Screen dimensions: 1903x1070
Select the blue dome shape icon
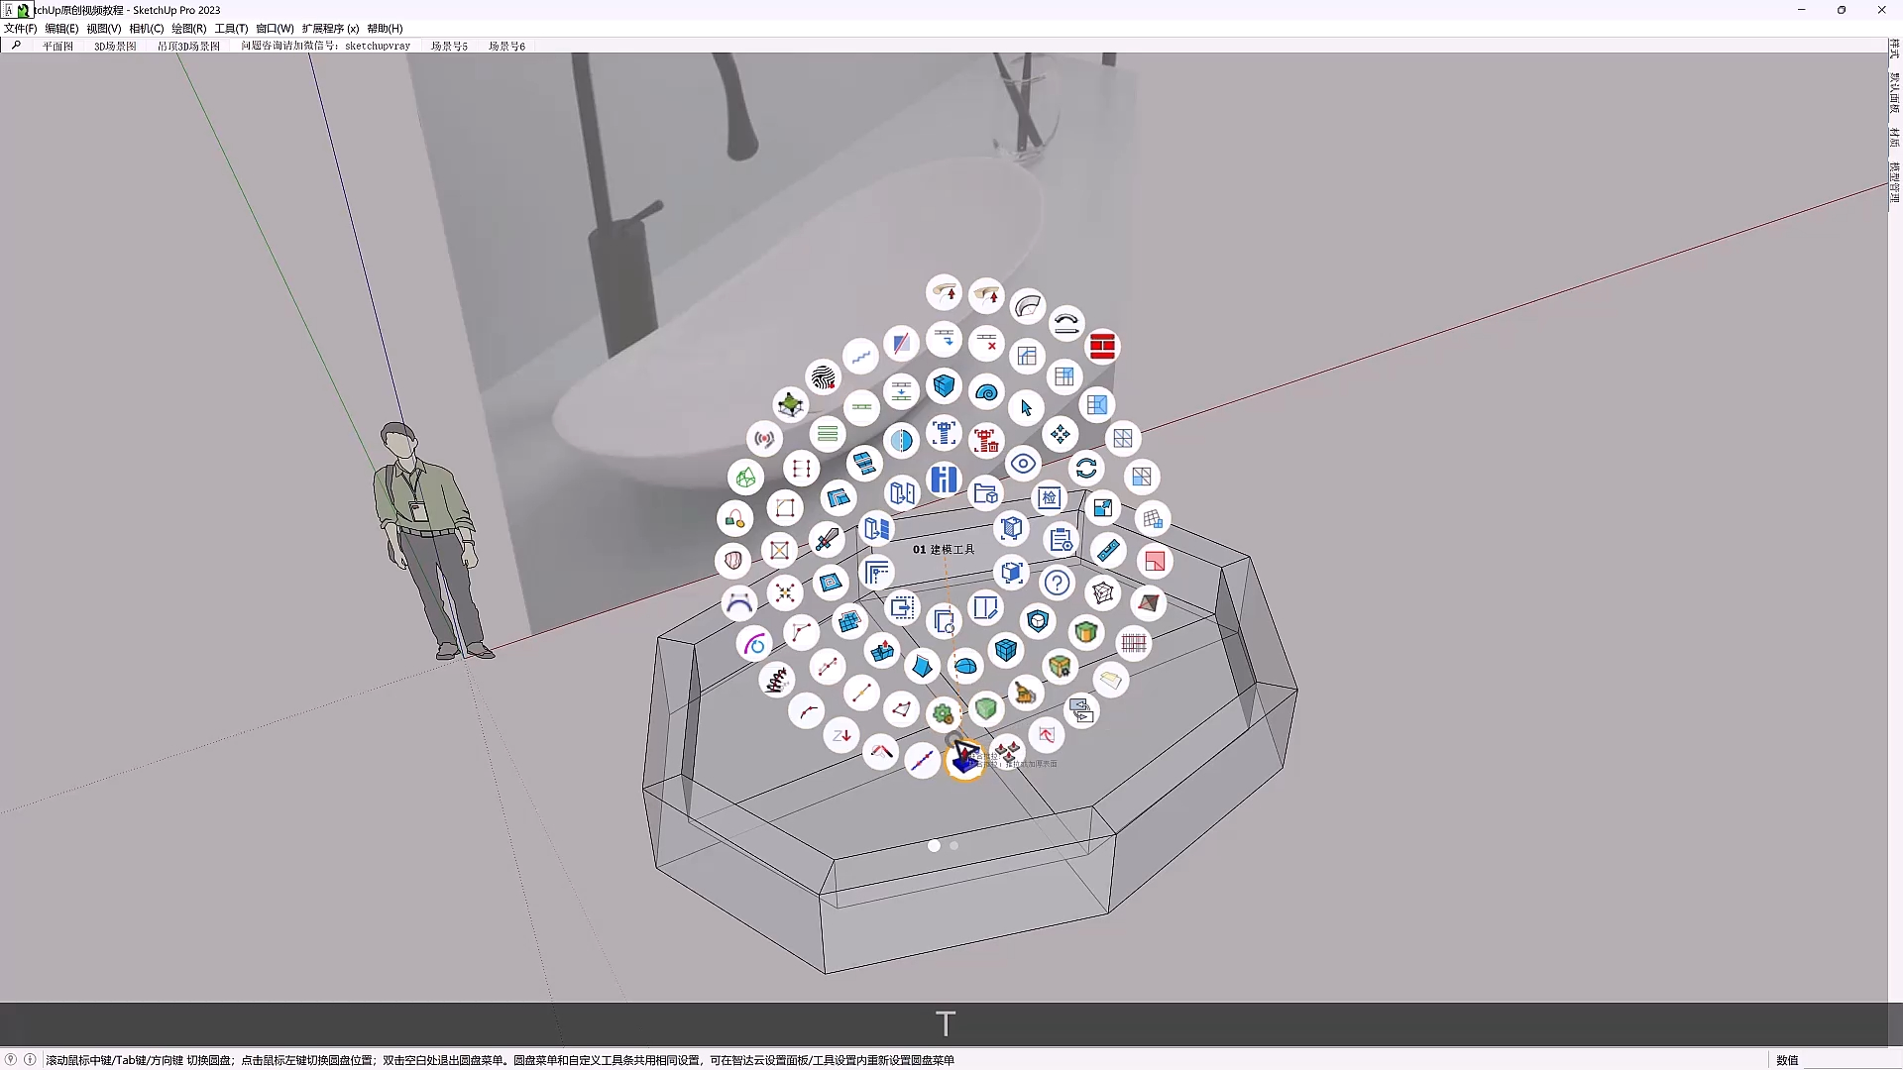coord(964,666)
